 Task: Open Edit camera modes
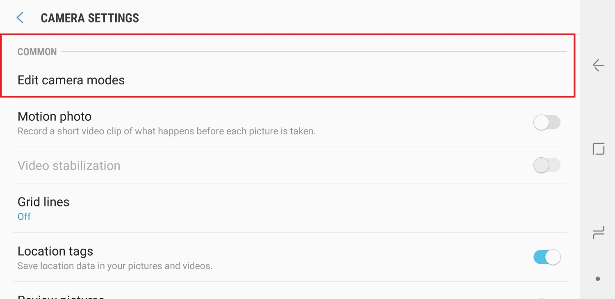click(71, 80)
